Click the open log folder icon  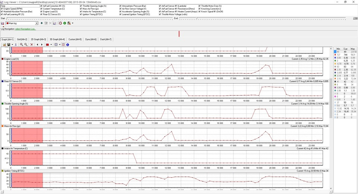pos(4,45)
